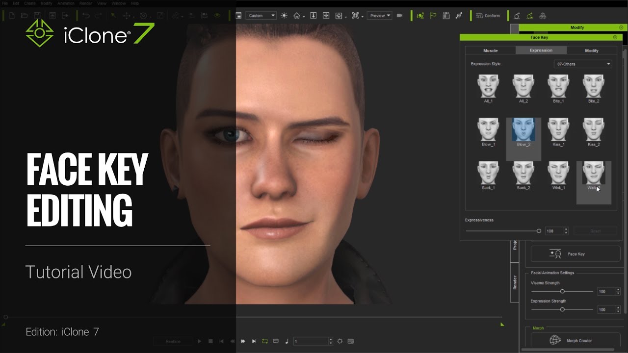
Task: Click the timeline settings gear icon
Action: pos(340,341)
